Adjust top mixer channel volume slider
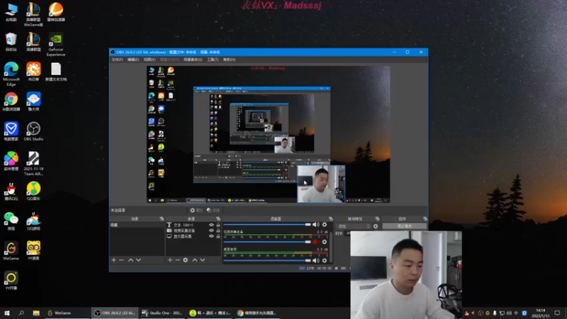Image resolution: width=567 pixels, height=319 pixels. pyautogui.click(x=267, y=225)
